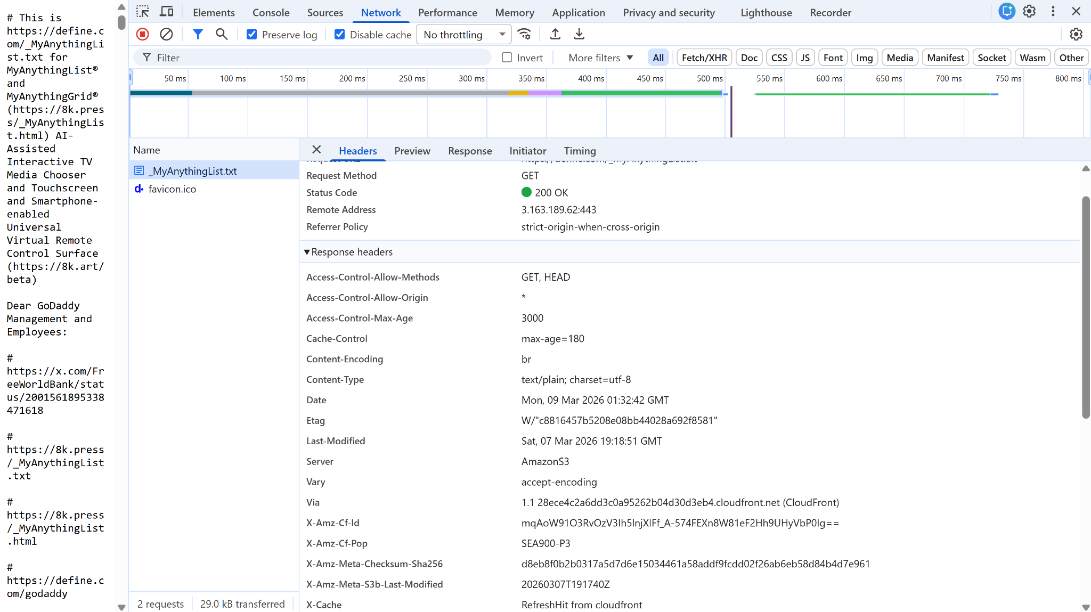The width and height of the screenshot is (1091, 612).
Task: Show the request Response tab
Action: pyautogui.click(x=470, y=151)
